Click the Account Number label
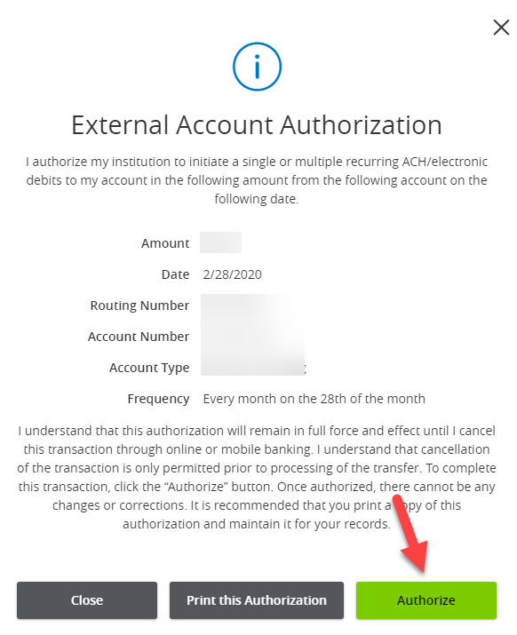517x635 pixels. pos(139,336)
